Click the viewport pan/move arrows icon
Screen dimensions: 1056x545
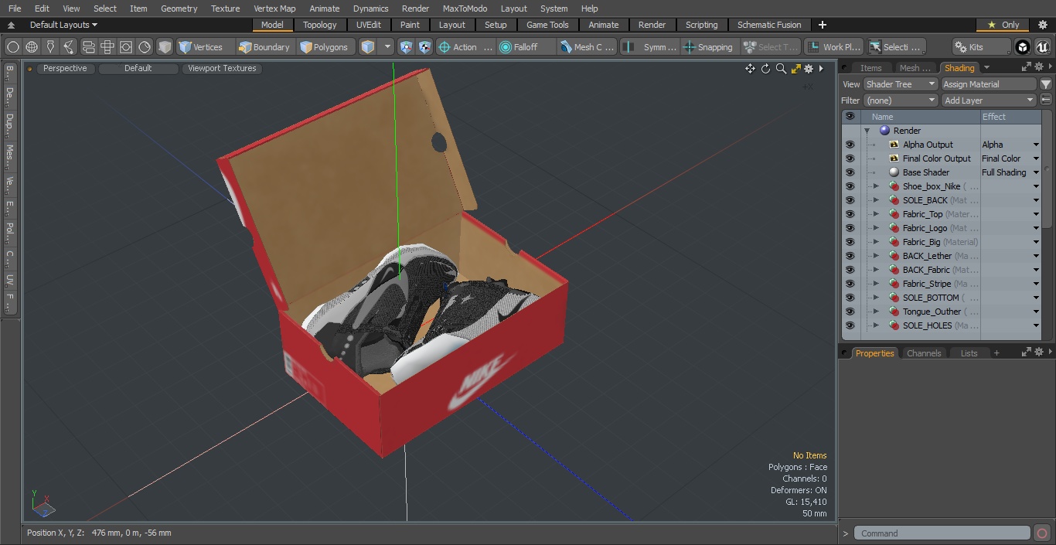click(750, 69)
